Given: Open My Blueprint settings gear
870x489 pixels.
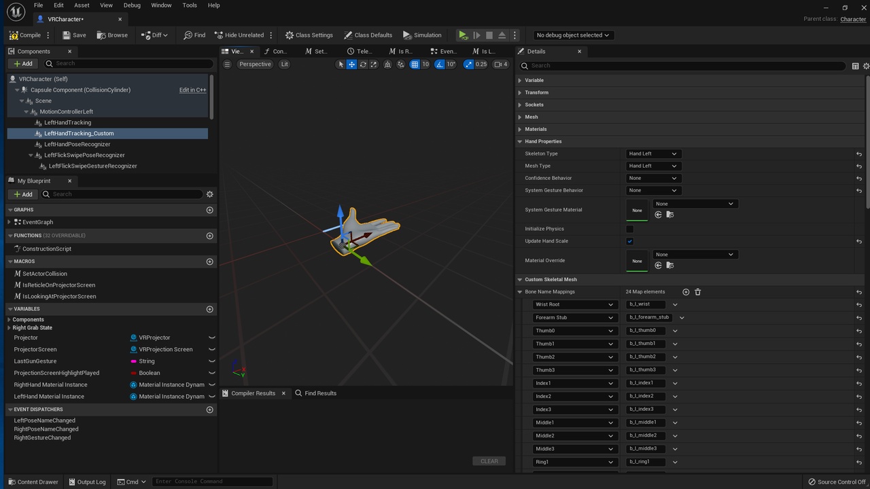Looking at the screenshot, I should (x=209, y=194).
